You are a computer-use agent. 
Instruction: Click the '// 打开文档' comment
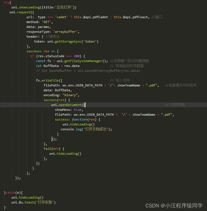pos(175,105)
